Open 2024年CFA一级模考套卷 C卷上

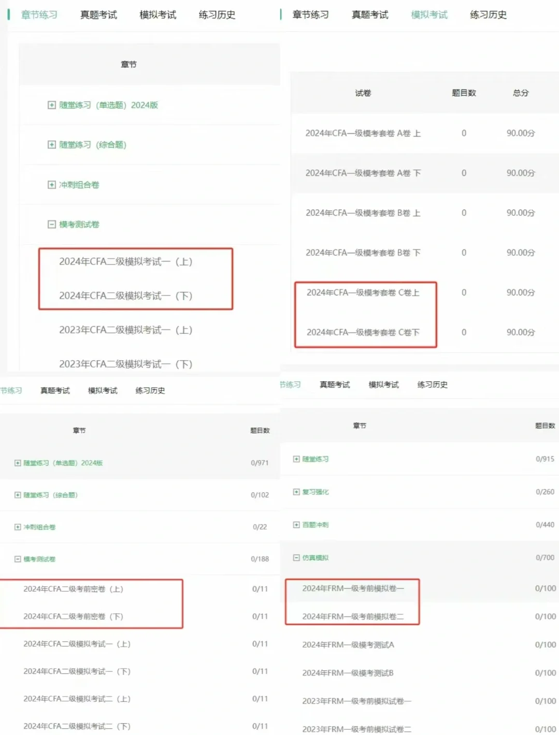[x=364, y=292]
